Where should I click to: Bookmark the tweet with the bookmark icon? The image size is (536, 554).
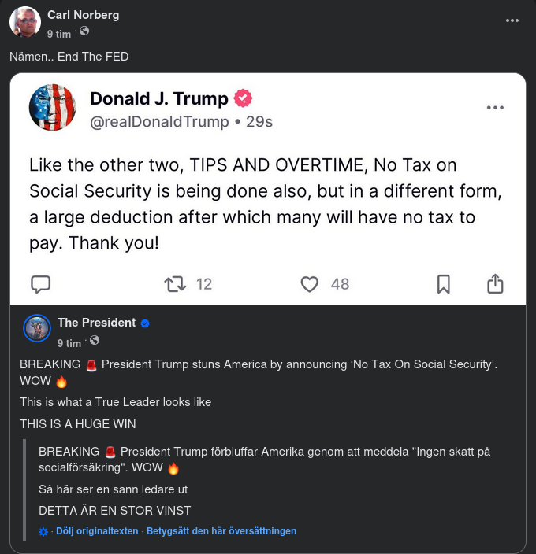pos(444,284)
